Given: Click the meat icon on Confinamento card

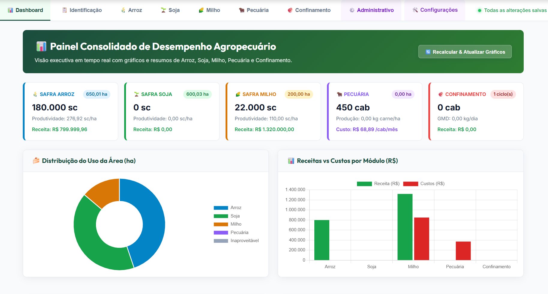Looking at the screenshot, I should coord(441,94).
